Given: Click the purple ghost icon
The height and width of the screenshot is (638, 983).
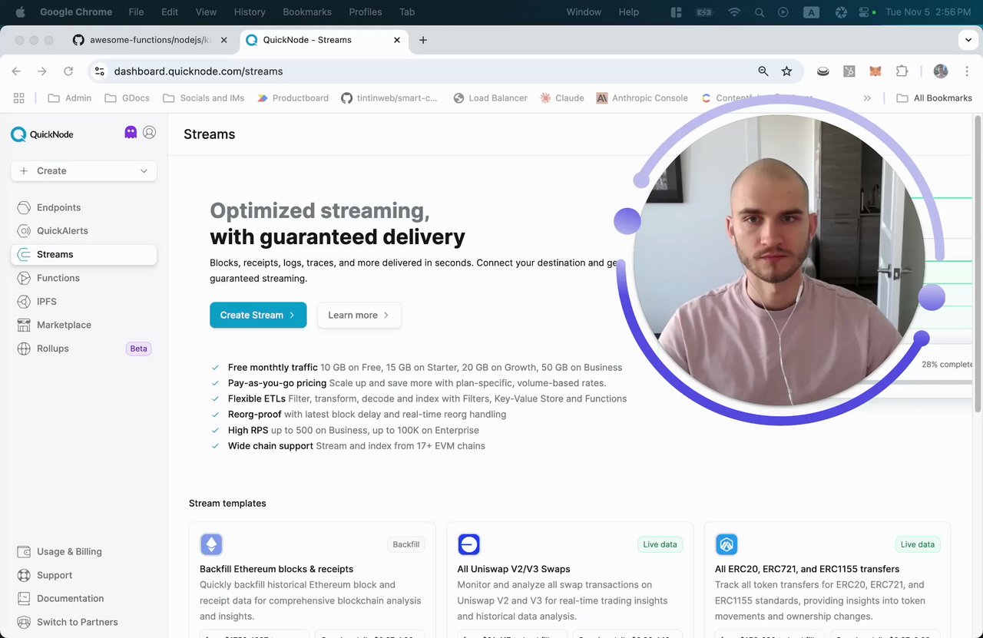Looking at the screenshot, I should coord(131,132).
